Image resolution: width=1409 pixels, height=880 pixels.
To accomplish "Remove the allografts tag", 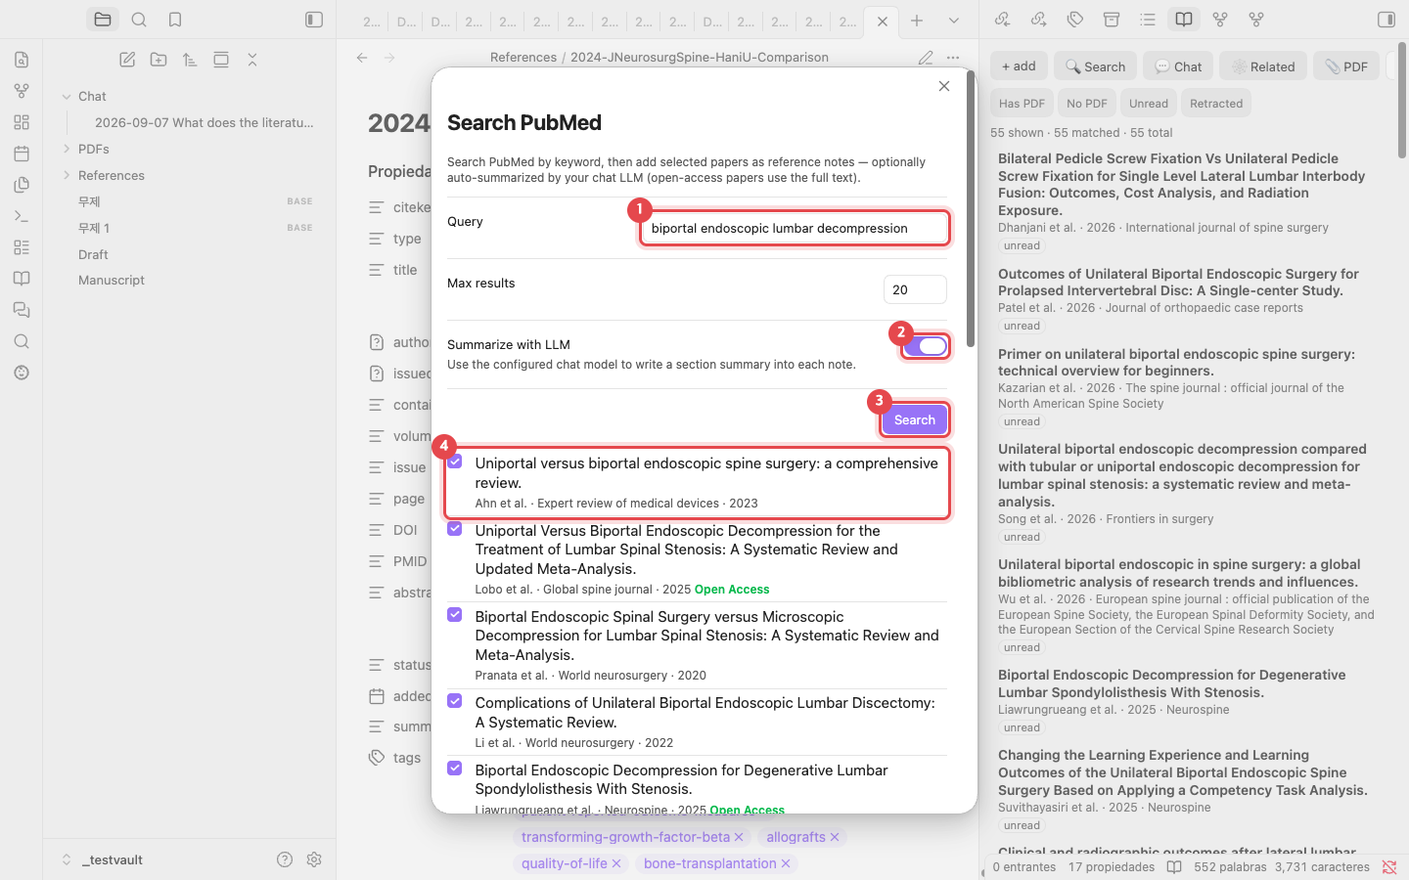I will tap(835, 837).
